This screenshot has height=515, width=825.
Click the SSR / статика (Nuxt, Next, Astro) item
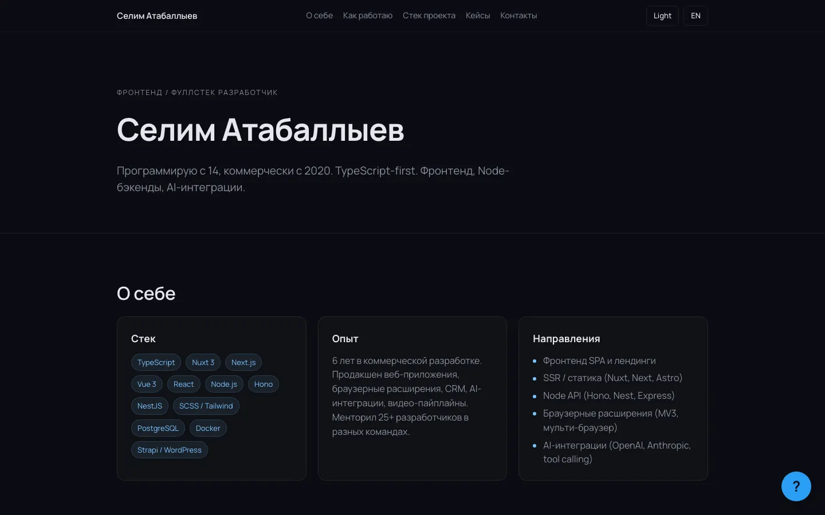tap(612, 378)
